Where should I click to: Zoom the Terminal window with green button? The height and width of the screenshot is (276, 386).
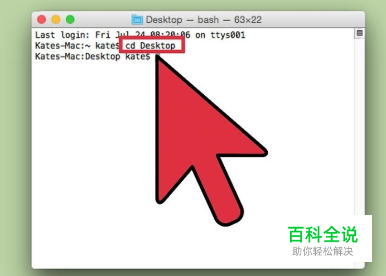coord(70,20)
